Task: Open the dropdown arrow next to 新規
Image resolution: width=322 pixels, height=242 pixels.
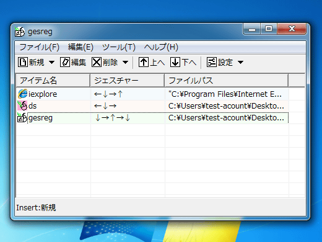Action: (51, 62)
